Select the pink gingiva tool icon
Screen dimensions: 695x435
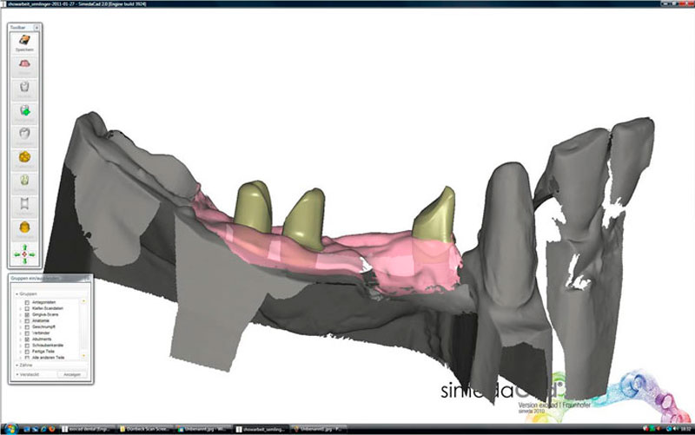[x=24, y=65]
